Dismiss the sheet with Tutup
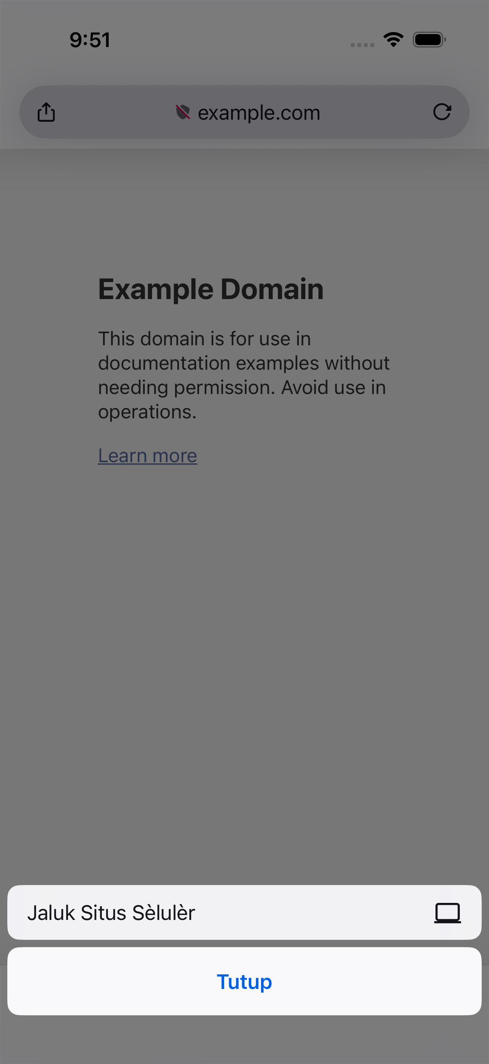The height and width of the screenshot is (1064, 489). (x=244, y=982)
